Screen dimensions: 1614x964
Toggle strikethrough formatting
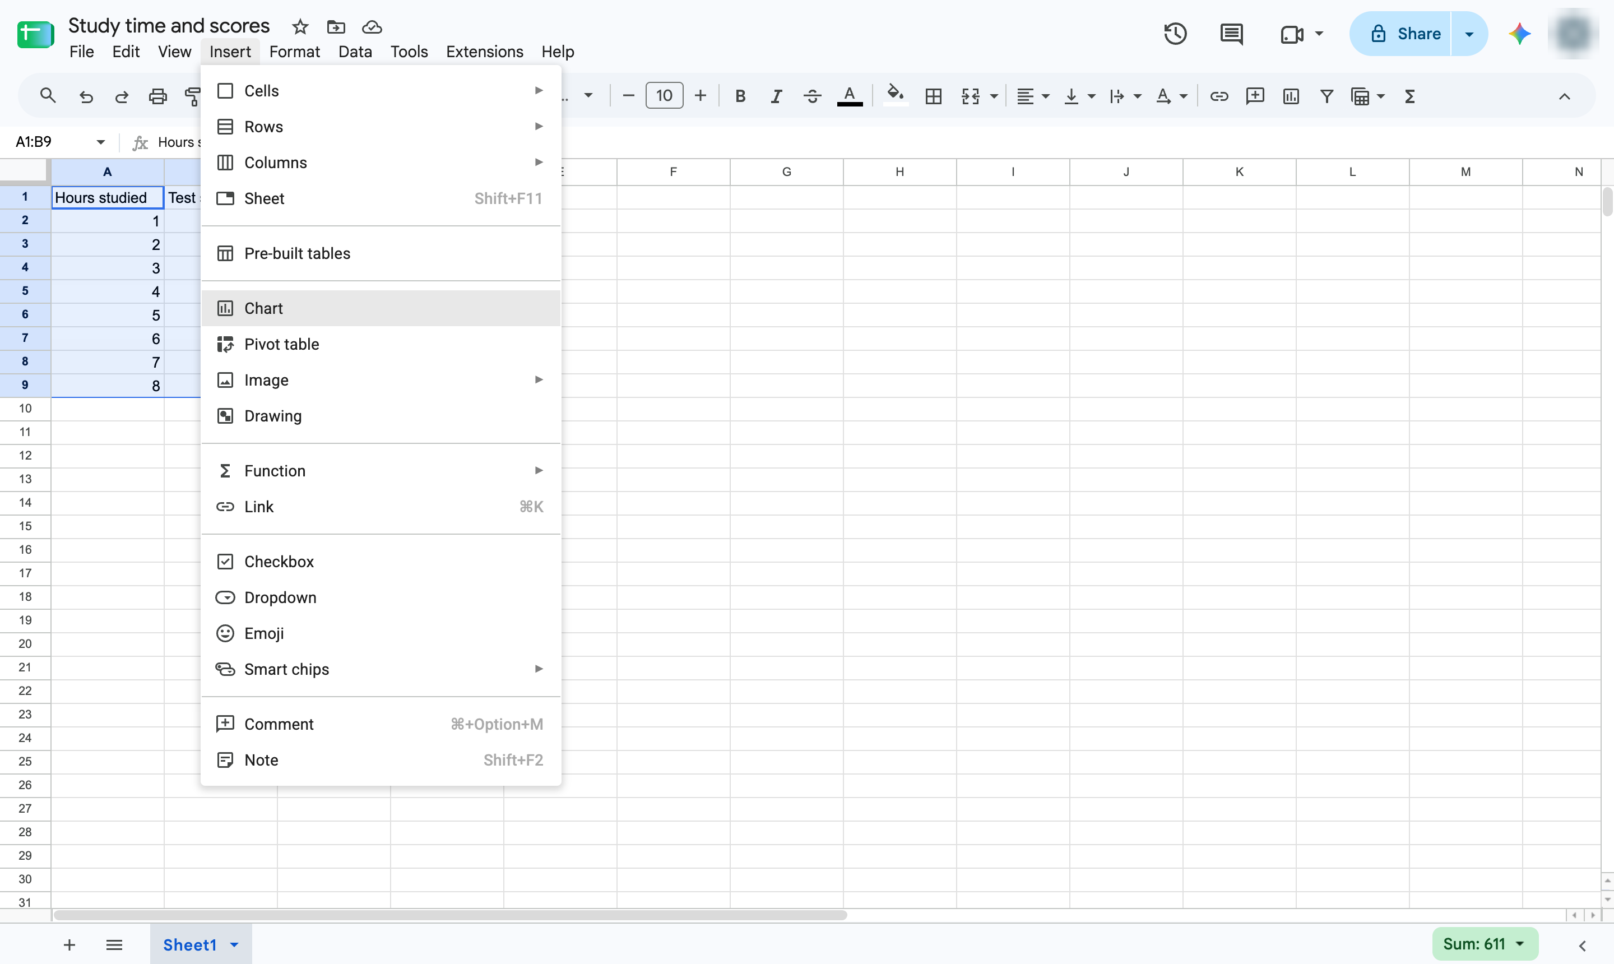[812, 96]
